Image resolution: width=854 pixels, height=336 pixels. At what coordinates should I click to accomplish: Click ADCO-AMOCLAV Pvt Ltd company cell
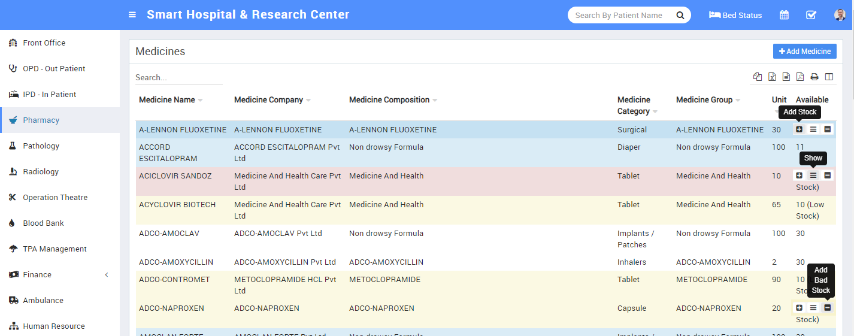278,234
